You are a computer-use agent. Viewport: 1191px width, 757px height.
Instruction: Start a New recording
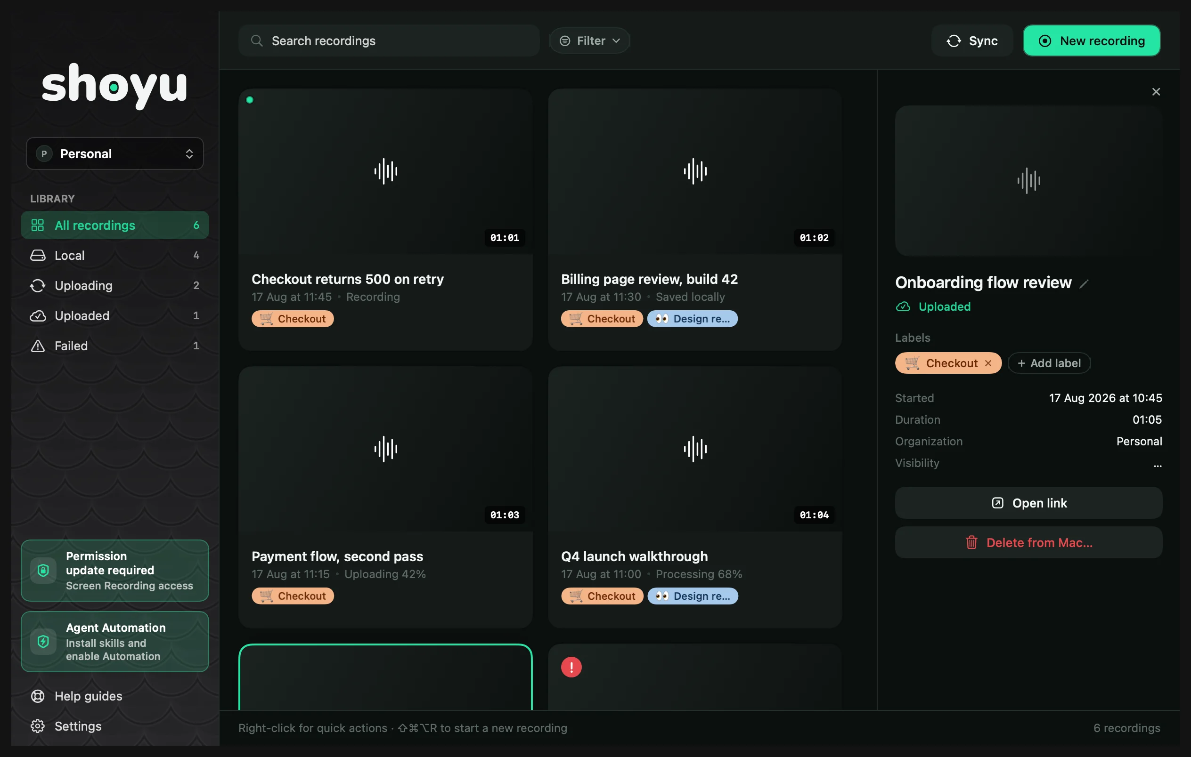click(1091, 40)
